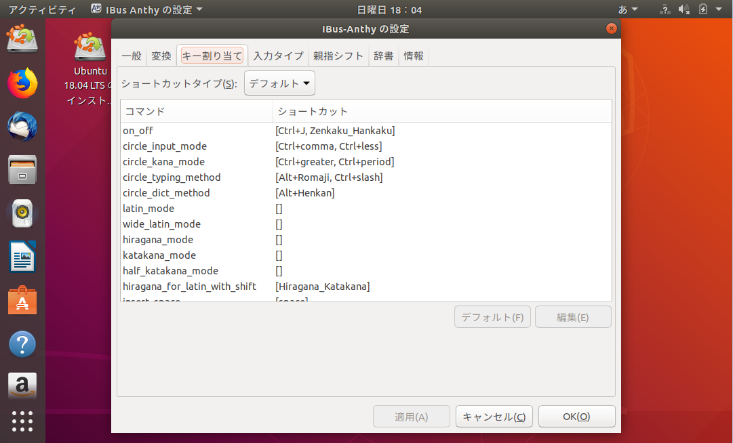This screenshot has height=443, width=733.
Task: Switch to the 辞書 tab
Action: (x=383, y=56)
